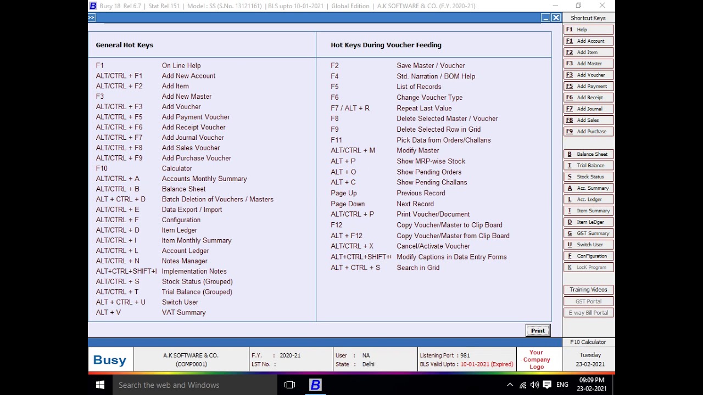Viewport: 703px width, 395px height.
Task: Open Configuration shortcut button
Action: pos(588,256)
